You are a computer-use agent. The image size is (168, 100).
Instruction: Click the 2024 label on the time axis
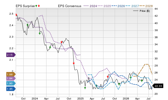point(35,98)
